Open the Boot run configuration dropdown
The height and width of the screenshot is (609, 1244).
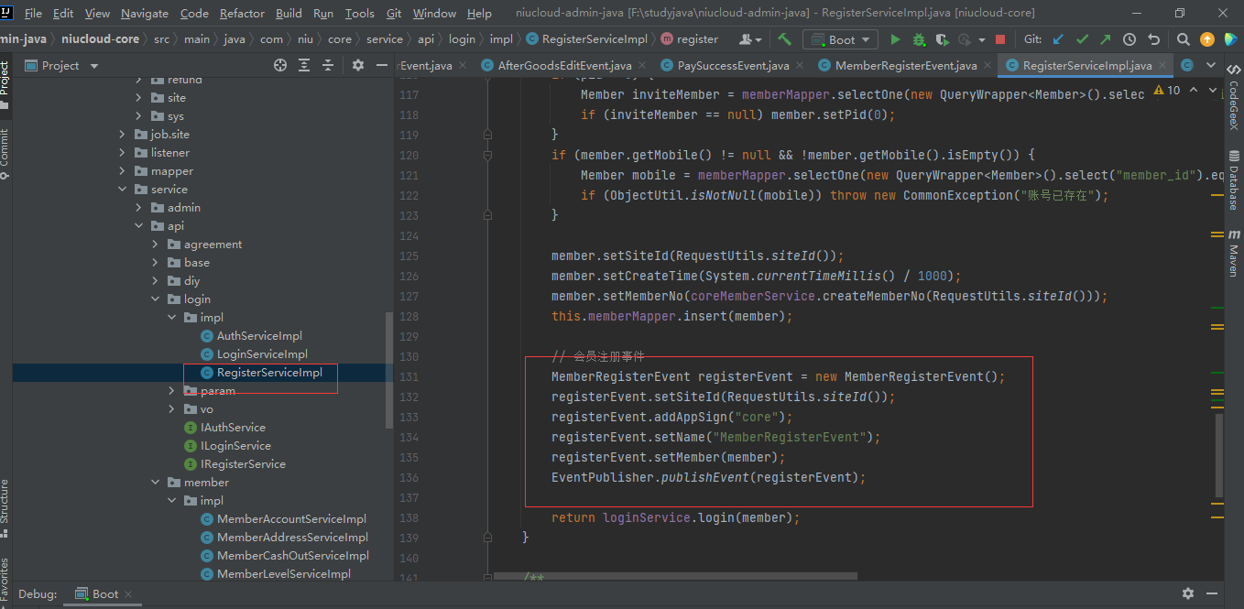click(x=841, y=39)
